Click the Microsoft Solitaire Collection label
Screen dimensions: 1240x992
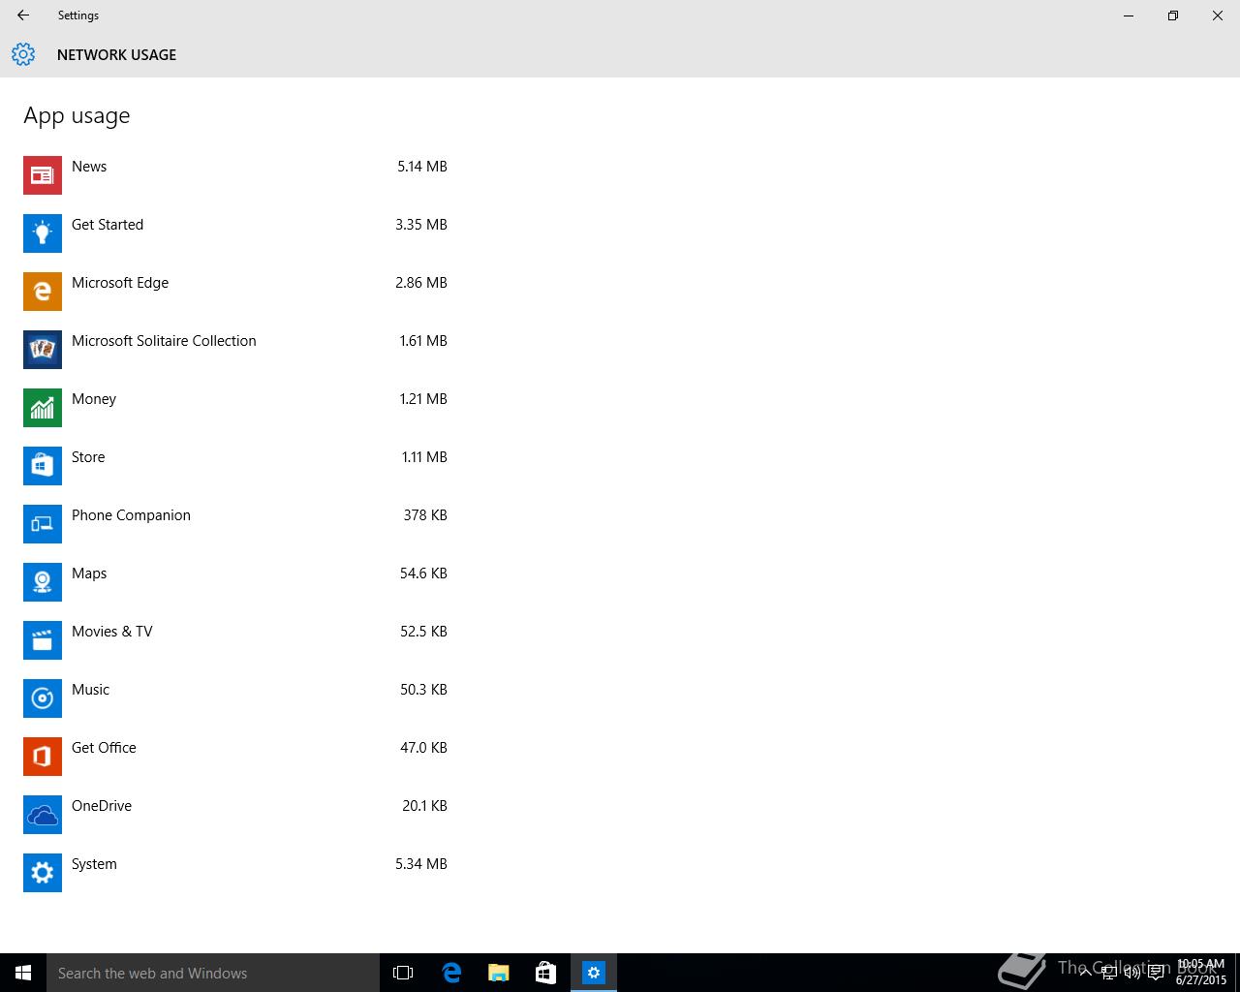point(164,341)
